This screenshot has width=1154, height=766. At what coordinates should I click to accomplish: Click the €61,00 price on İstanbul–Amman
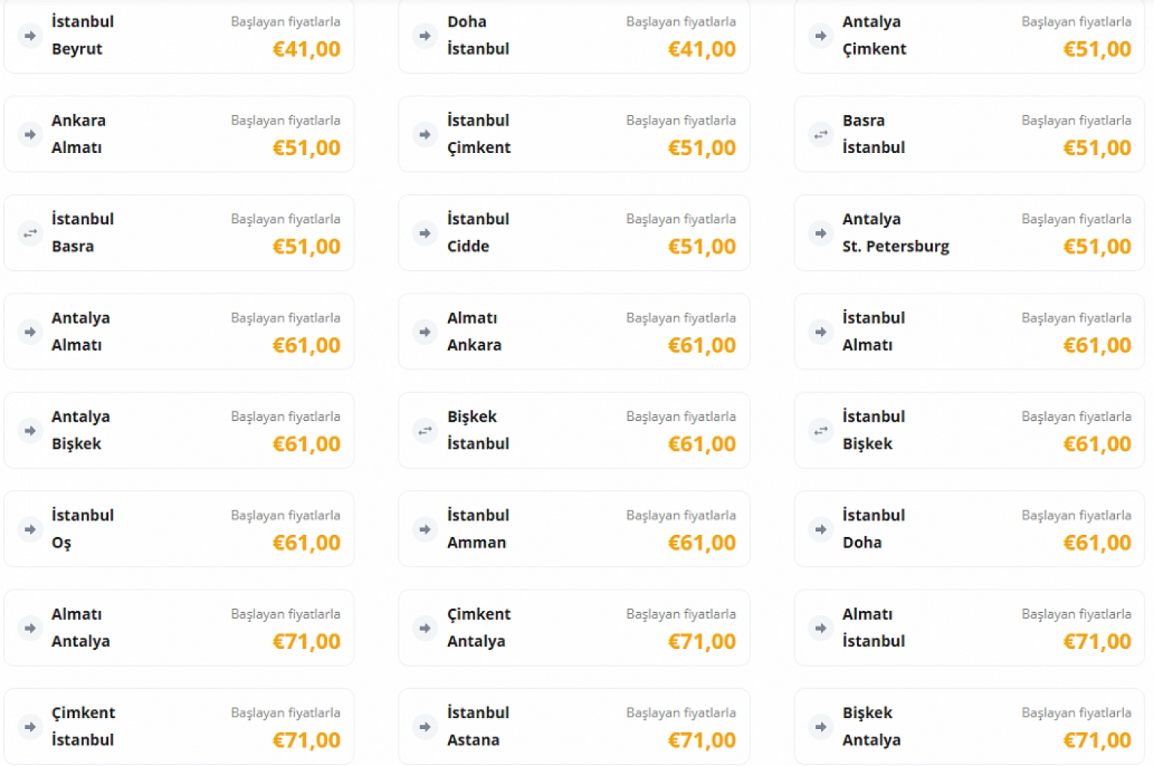tap(701, 543)
